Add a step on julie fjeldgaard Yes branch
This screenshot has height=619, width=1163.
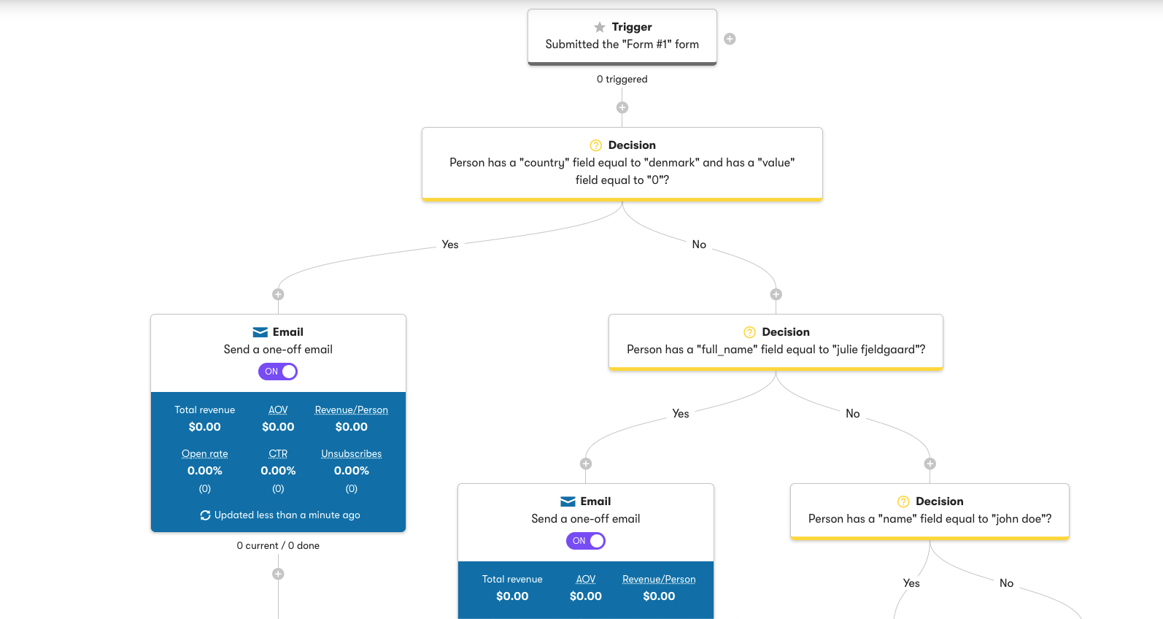click(586, 464)
